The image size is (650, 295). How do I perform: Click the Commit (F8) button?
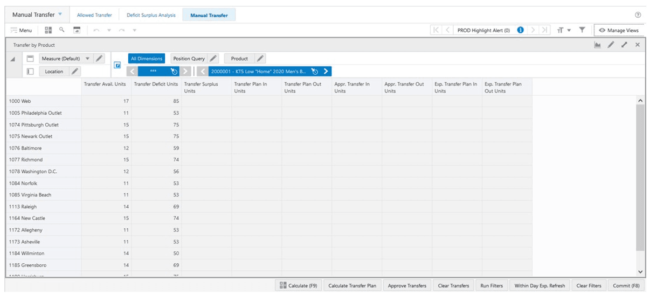click(x=626, y=286)
